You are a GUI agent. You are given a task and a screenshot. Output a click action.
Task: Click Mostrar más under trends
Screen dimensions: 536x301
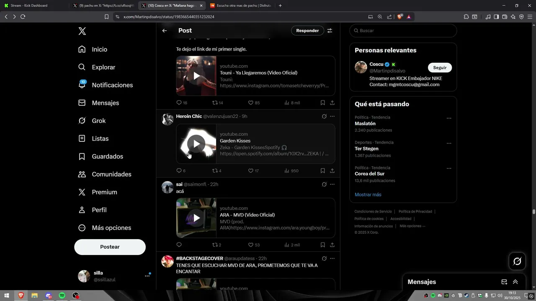click(x=368, y=195)
